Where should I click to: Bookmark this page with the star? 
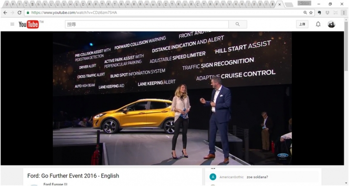pyautogui.click(x=311, y=13)
